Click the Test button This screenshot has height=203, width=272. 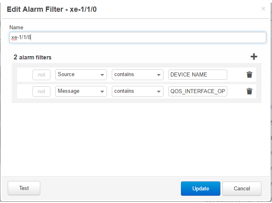[x=24, y=188]
